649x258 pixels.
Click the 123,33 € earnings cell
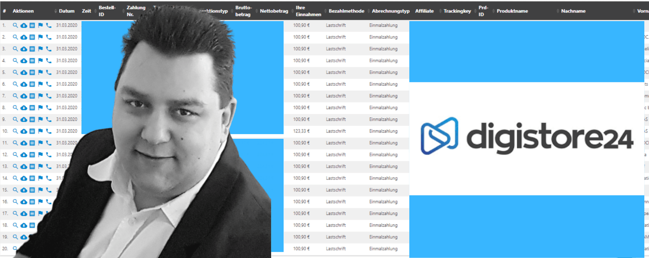pos(302,131)
